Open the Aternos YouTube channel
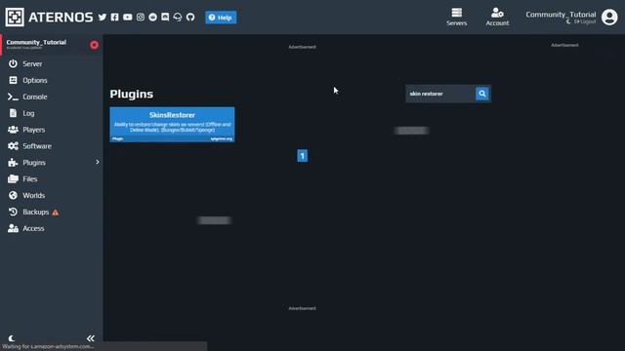The image size is (625, 351). coord(128,18)
